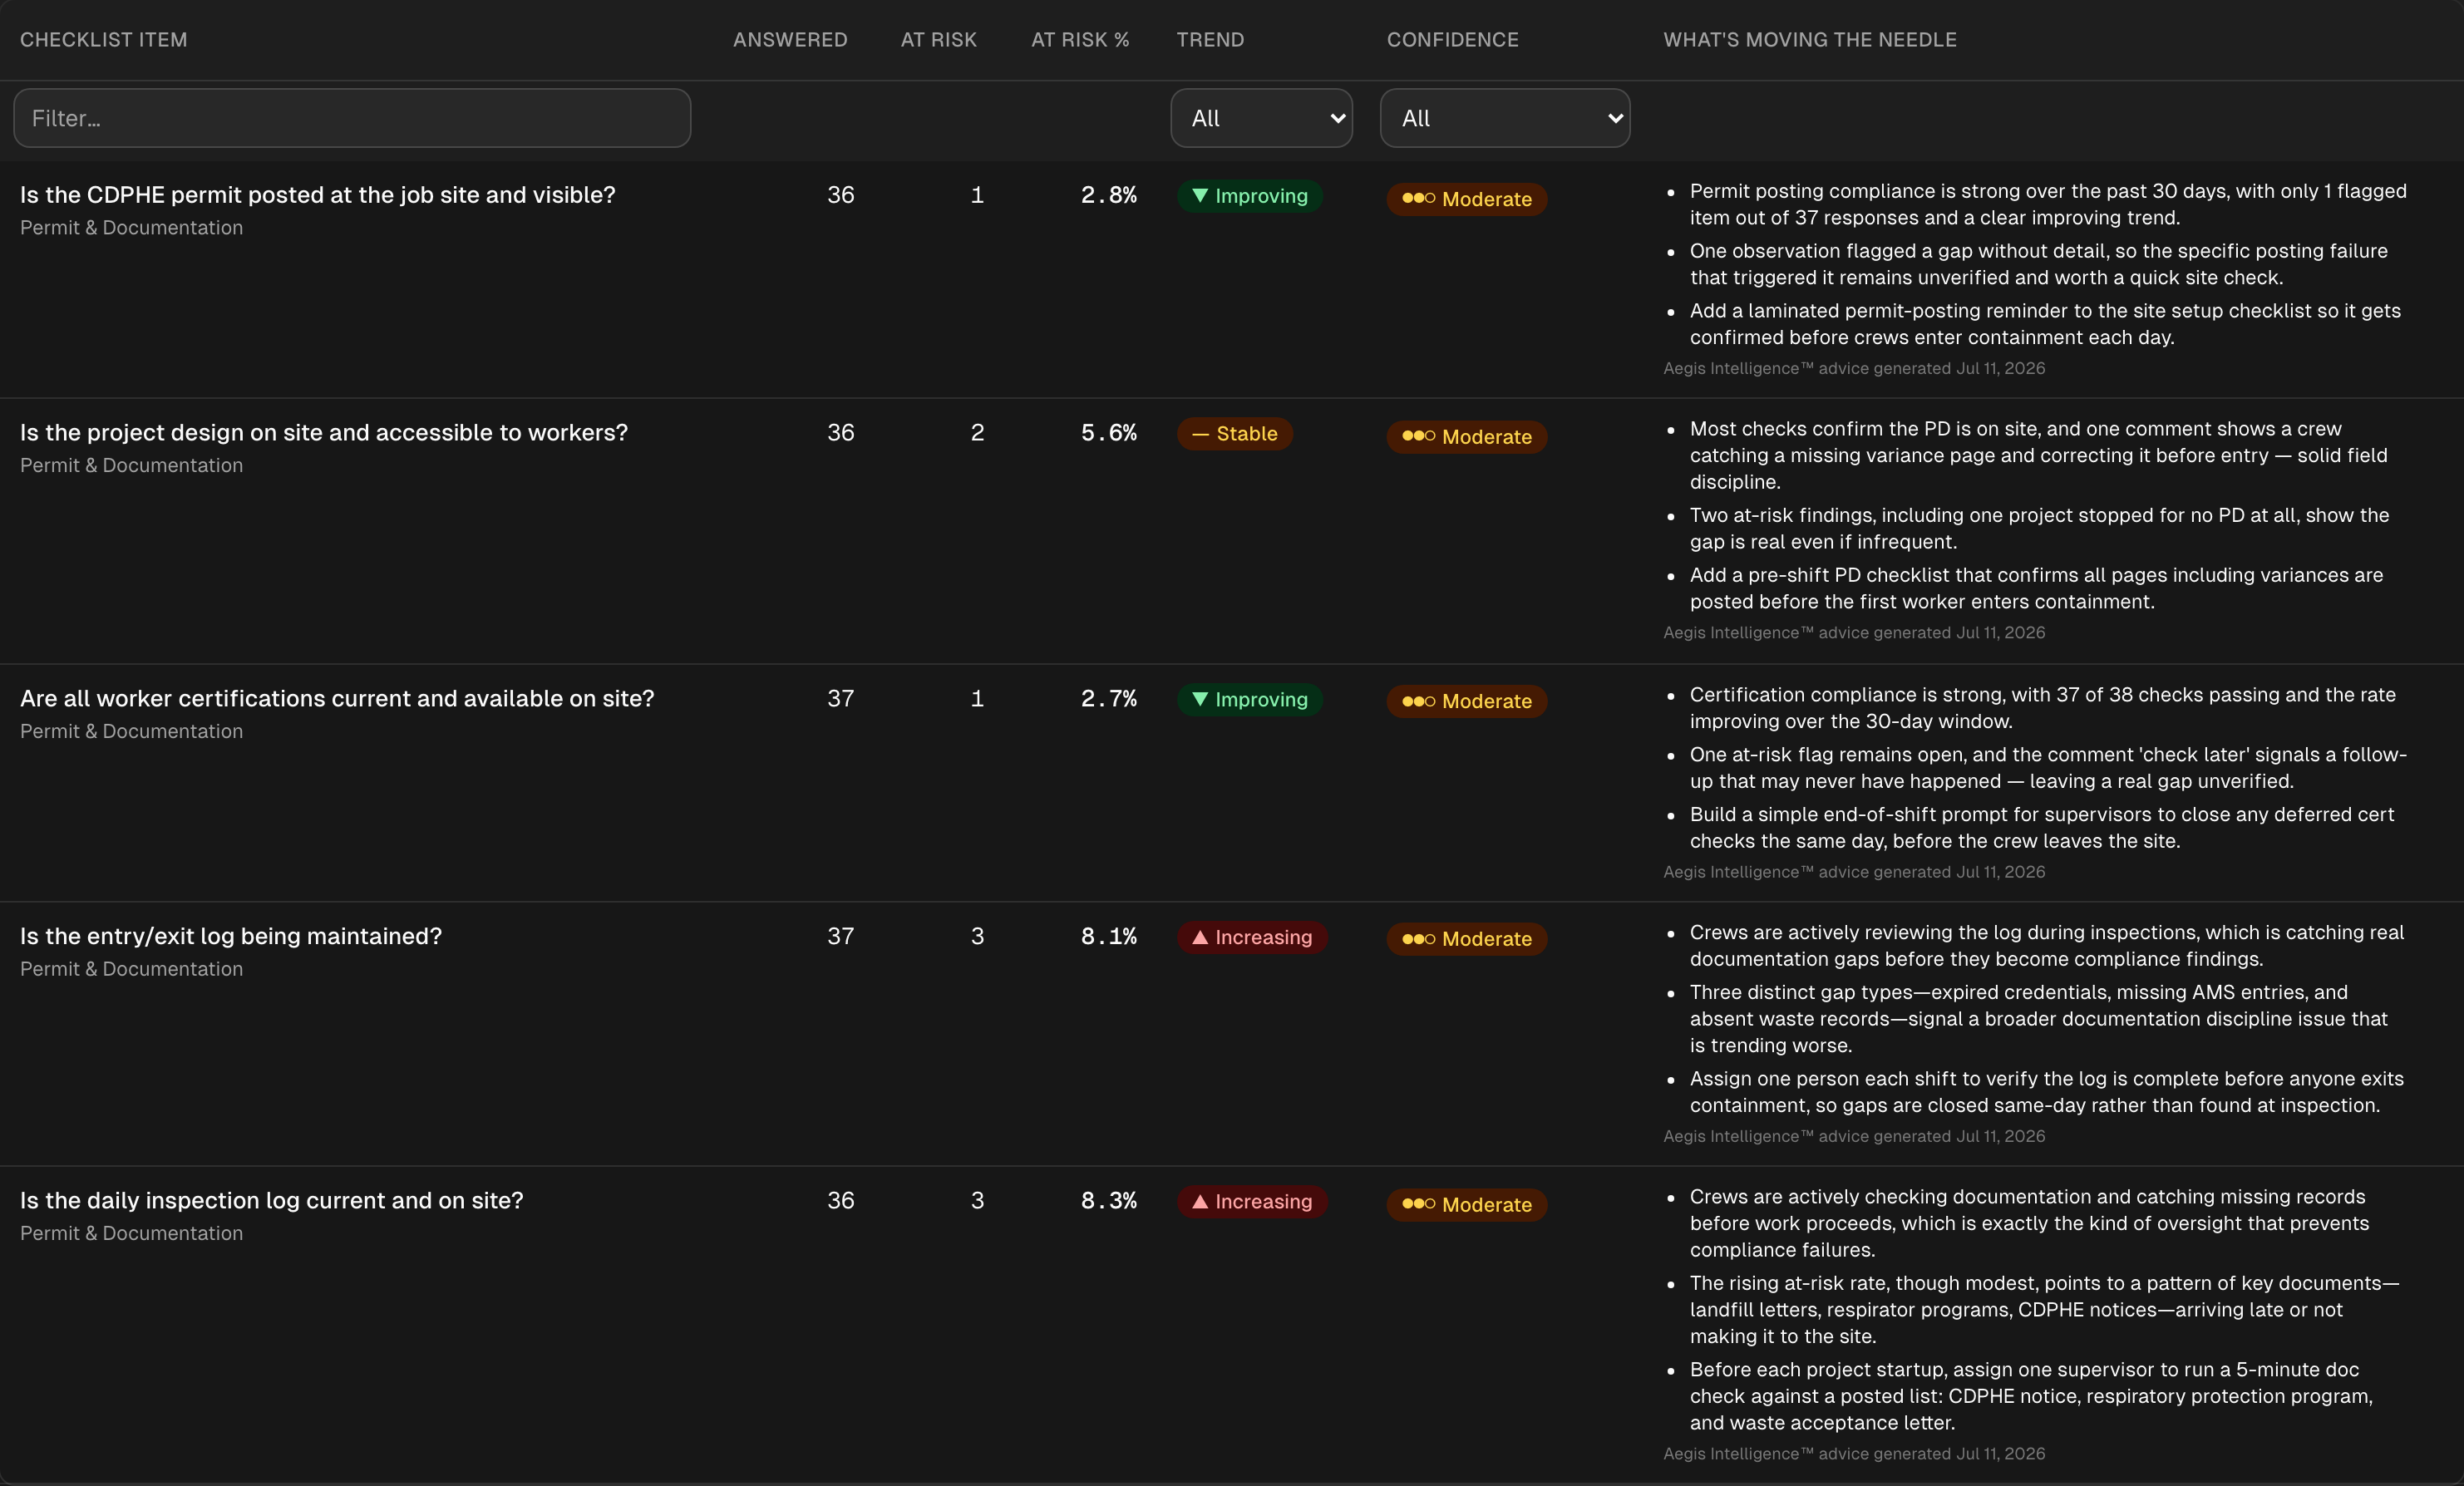2464x1486 pixels.
Task: Click the Increasing badge on daily inspection log row
Action: pyautogui.click(x=1252, y=1202)
